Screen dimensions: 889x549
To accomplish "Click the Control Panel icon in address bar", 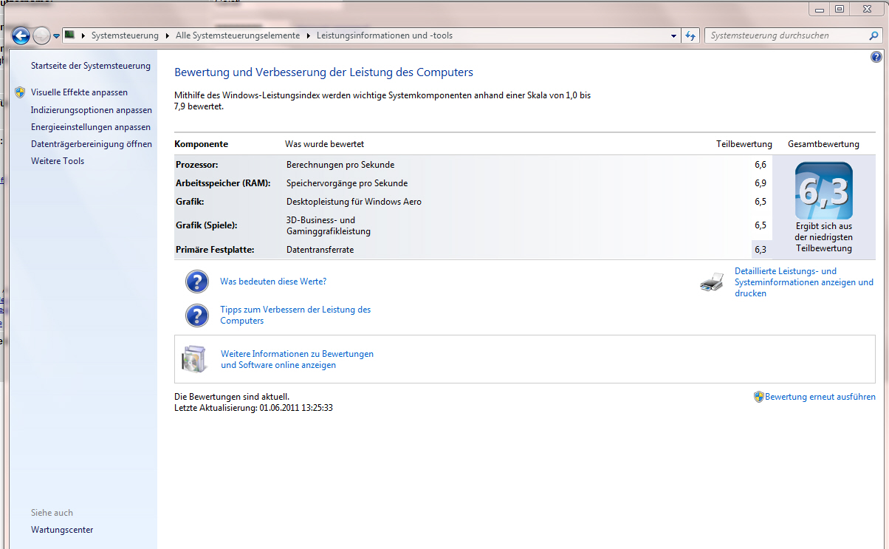I will pyautogui.click(x=69, y=35).
